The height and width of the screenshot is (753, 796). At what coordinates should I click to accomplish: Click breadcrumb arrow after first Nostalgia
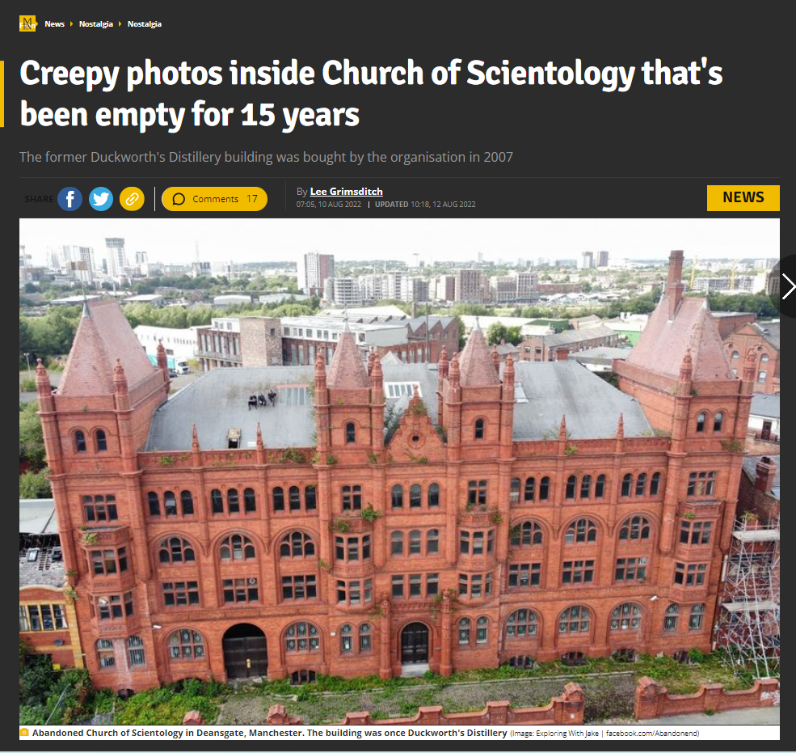pos(120,24)
